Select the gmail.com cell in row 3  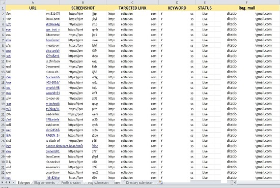tap(247, 19)
